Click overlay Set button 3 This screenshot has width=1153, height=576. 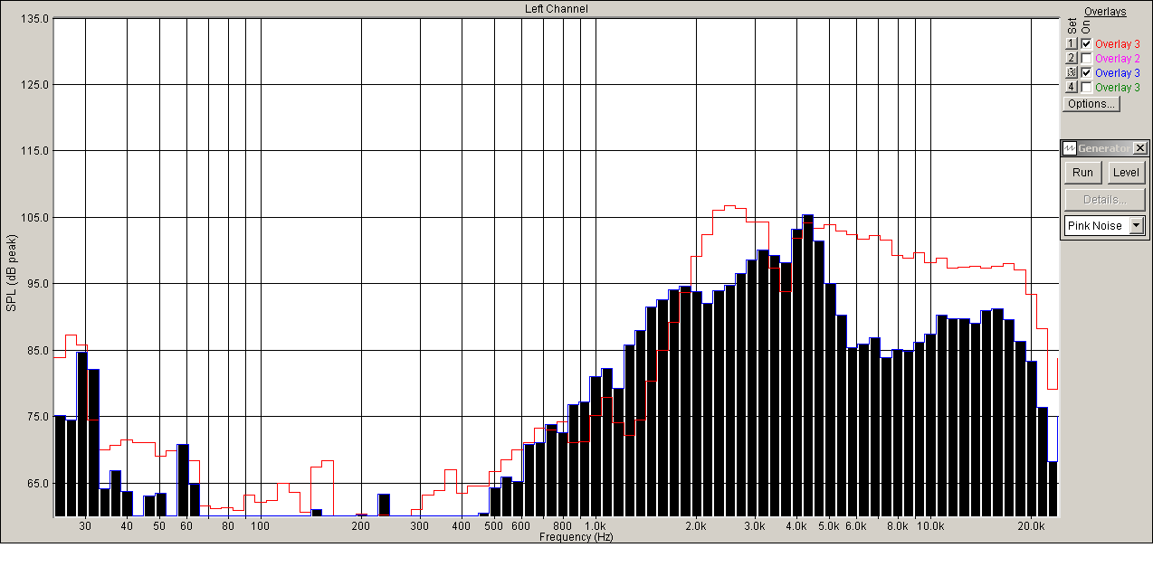[x=1072, y=72]
